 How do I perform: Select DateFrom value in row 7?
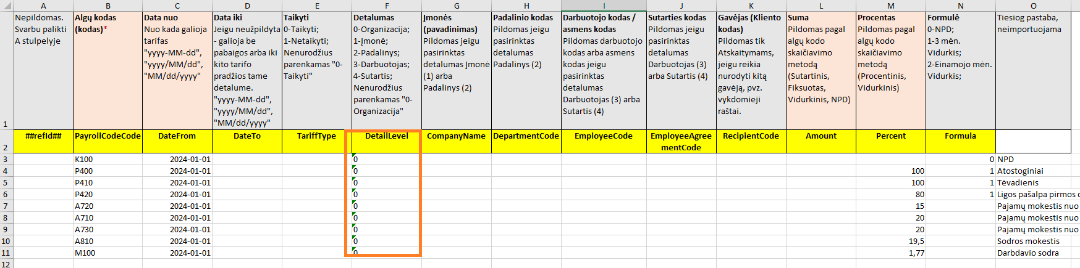pos(177,206)
